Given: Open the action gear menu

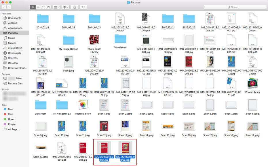Looking at the screenshot, I should 66,7.
